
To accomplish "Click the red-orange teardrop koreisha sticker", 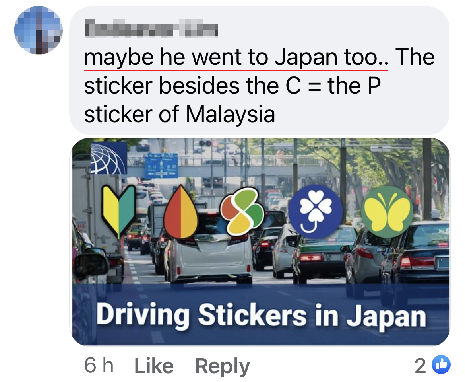I will (180, 212).
